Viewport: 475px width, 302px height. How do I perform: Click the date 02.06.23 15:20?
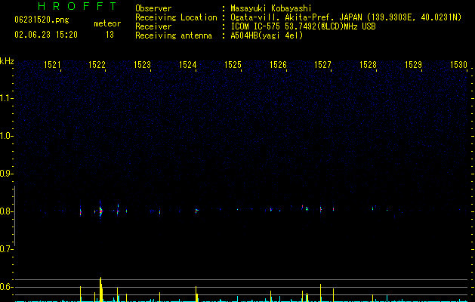point(46,35)
